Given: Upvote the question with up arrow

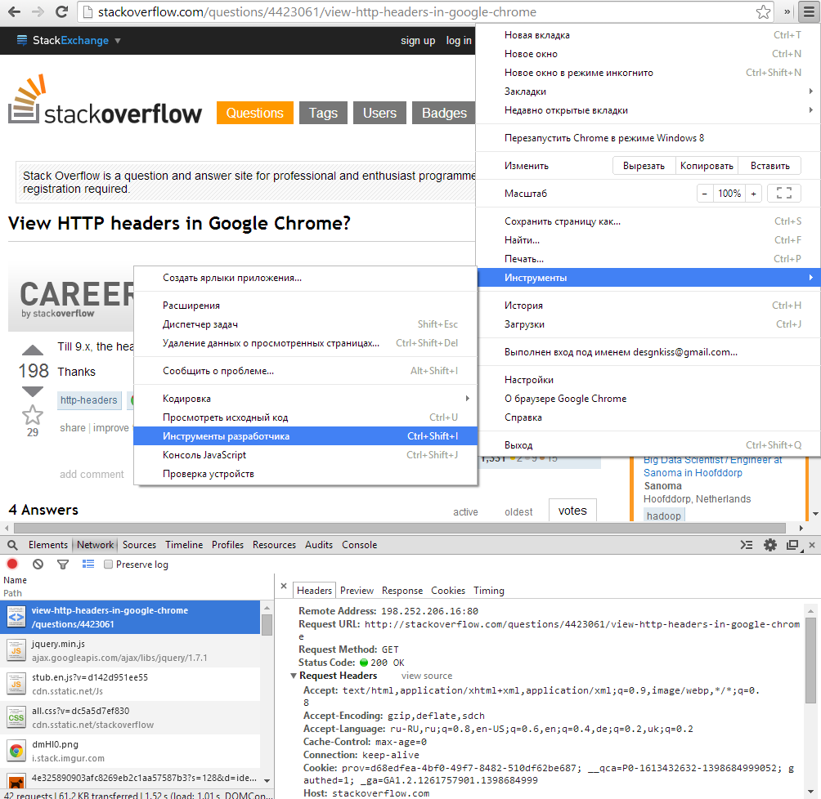Looking at the screenshot, I should click(x=33, y=350).
